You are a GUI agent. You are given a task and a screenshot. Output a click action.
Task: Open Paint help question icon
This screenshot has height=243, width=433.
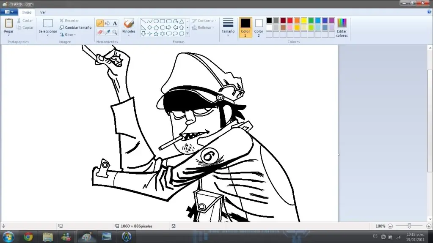tap(429, 12)
